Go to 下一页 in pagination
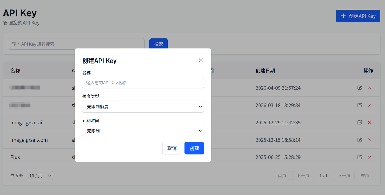This screenshot has width=385, height=195. 344,175
